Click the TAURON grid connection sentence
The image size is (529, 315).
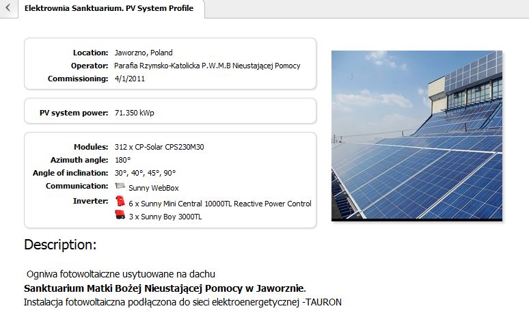click(x=182, y=301)
